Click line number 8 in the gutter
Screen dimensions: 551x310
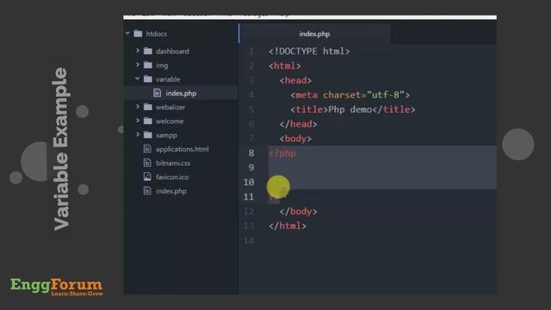pyautogui.click(x=251, y=153)
